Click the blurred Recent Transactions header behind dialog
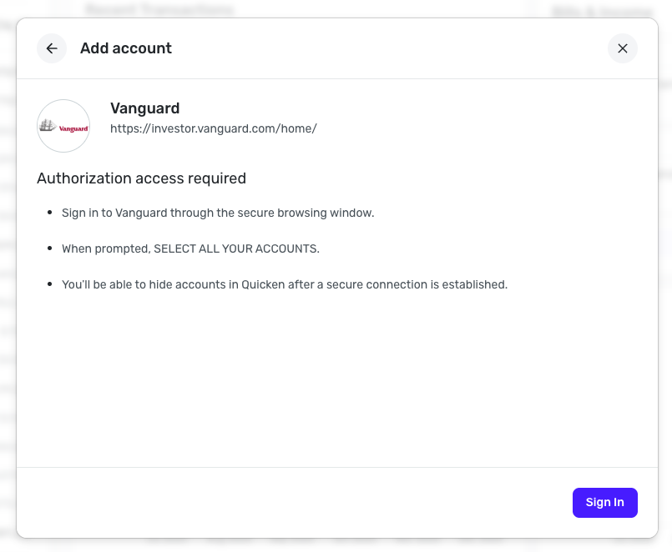 (x=159, y=9)
